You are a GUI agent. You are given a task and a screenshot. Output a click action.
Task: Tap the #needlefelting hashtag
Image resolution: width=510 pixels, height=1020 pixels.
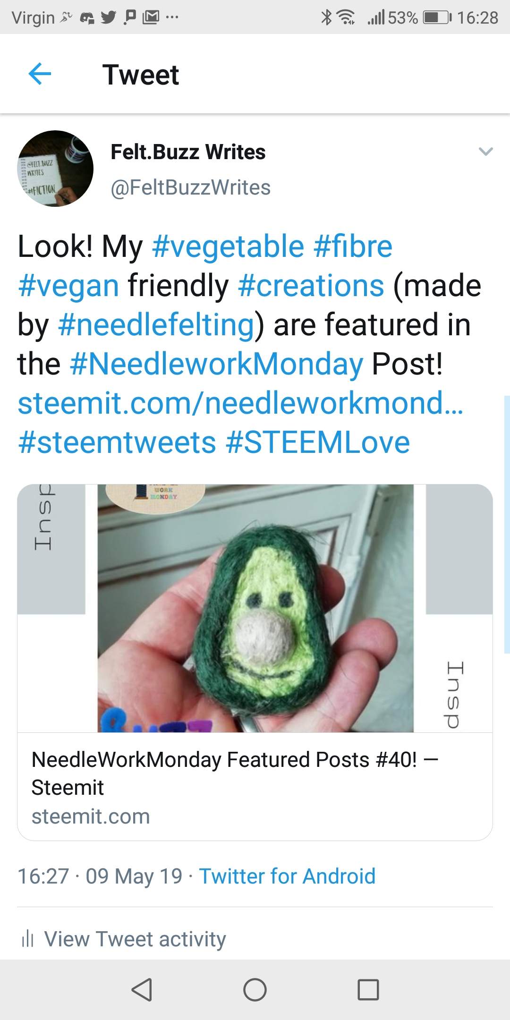(156, 325)
